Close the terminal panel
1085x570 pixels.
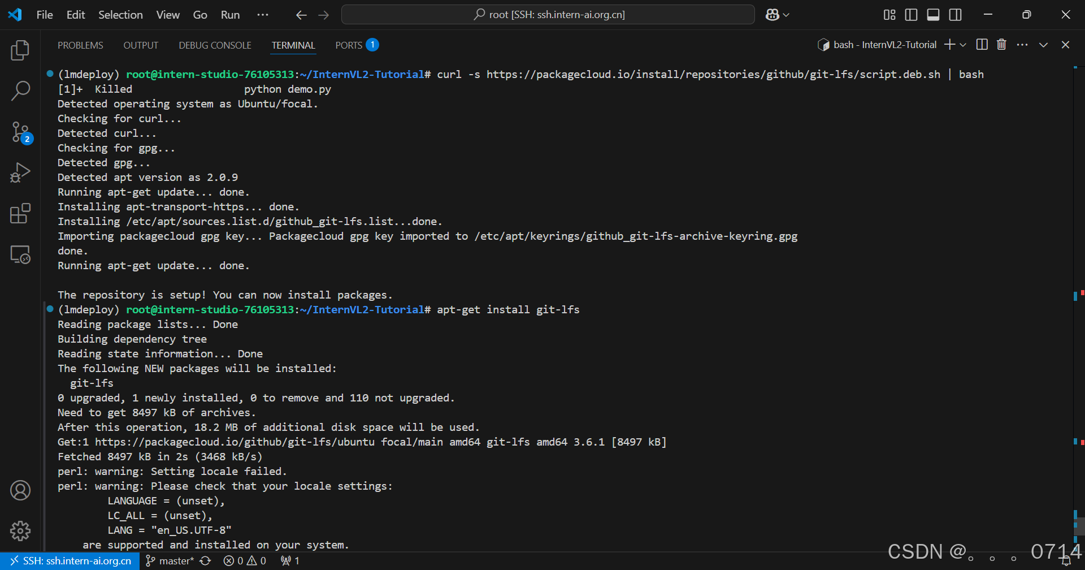coord(1065,45)
